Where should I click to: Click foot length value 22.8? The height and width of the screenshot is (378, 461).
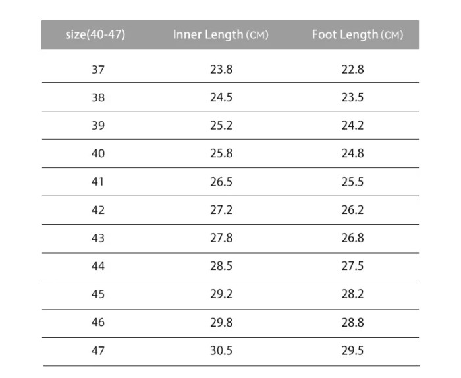coord(352,70)
